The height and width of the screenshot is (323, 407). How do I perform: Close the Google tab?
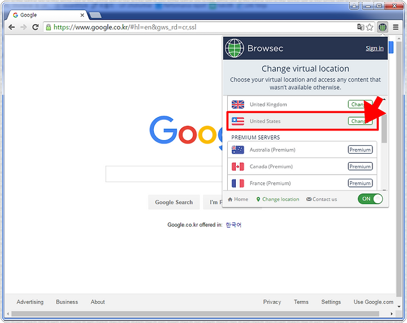(82, 15)
